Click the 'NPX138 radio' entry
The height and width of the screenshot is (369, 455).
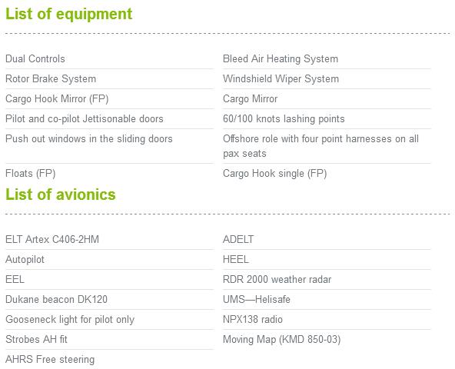point(252,320)
